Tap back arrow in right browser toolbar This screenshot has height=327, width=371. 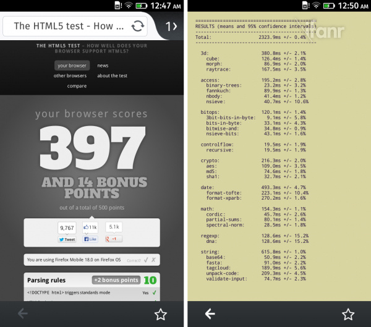(x=210, y=314)
